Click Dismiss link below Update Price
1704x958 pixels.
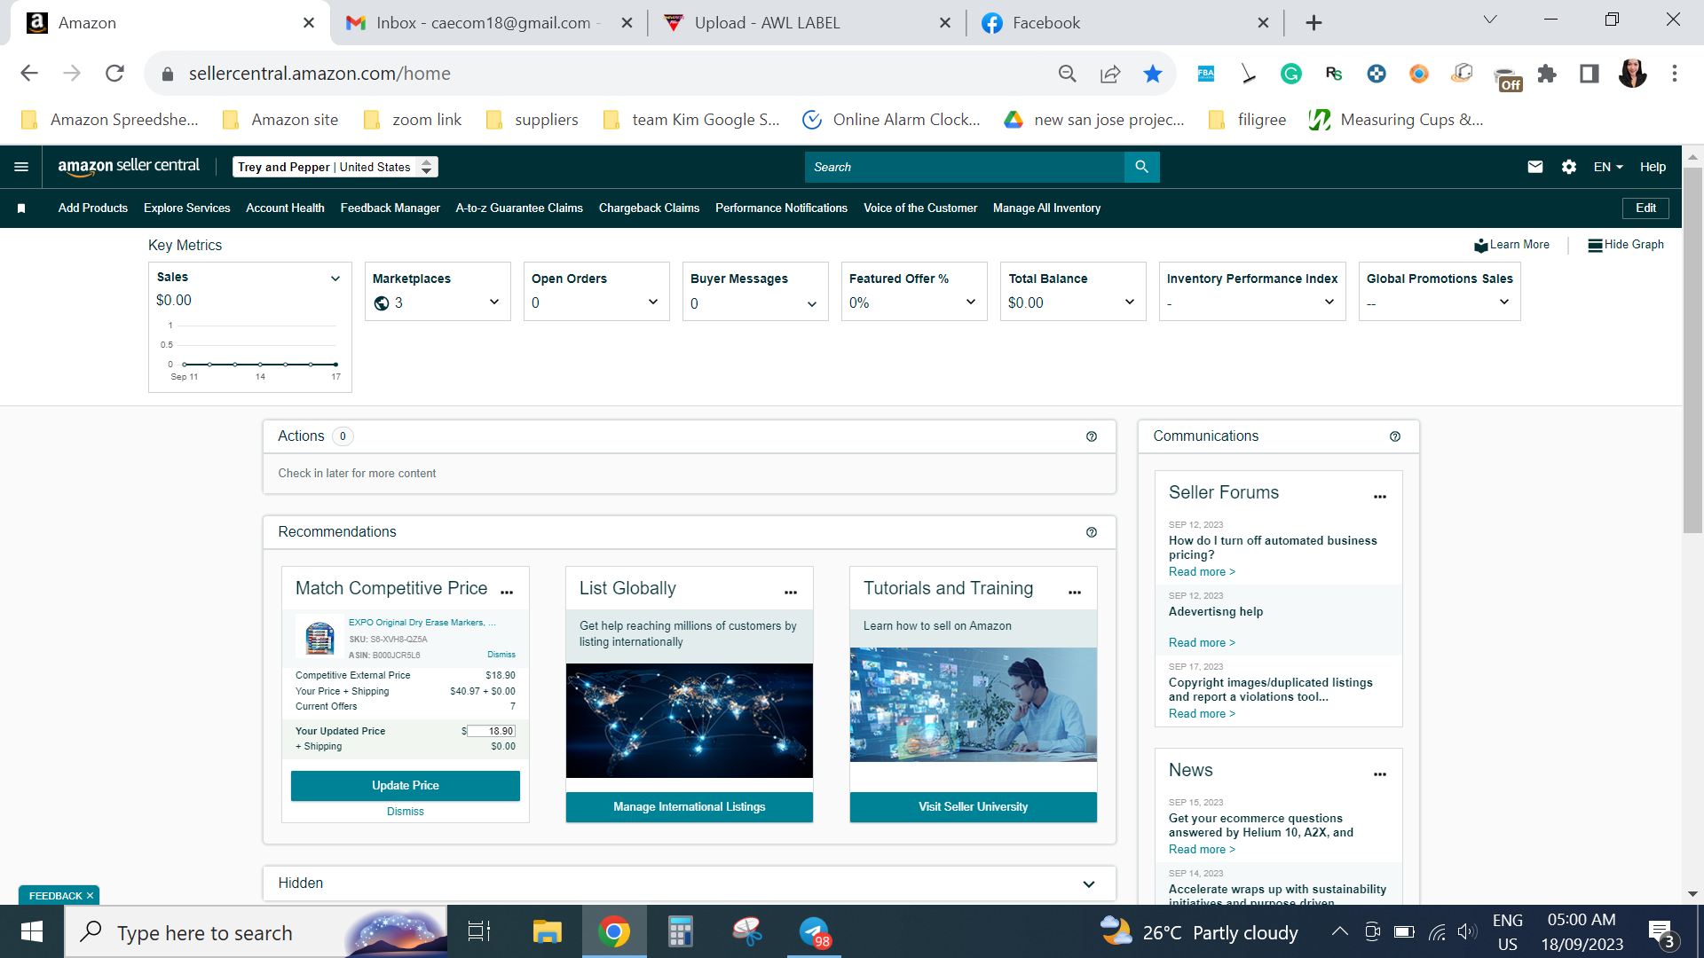(x=406, y=812)
